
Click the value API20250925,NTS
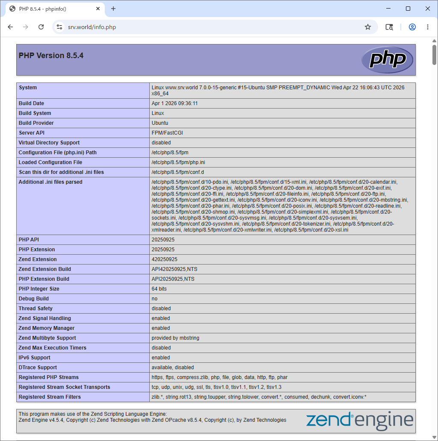(x=173, y=279)
